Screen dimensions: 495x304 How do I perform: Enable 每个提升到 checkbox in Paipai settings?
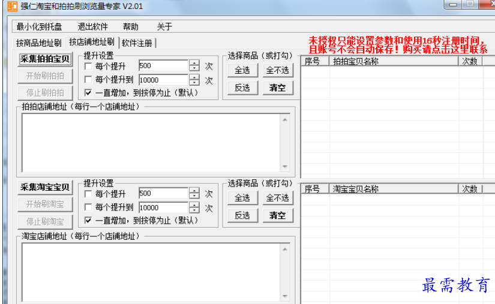88,80
